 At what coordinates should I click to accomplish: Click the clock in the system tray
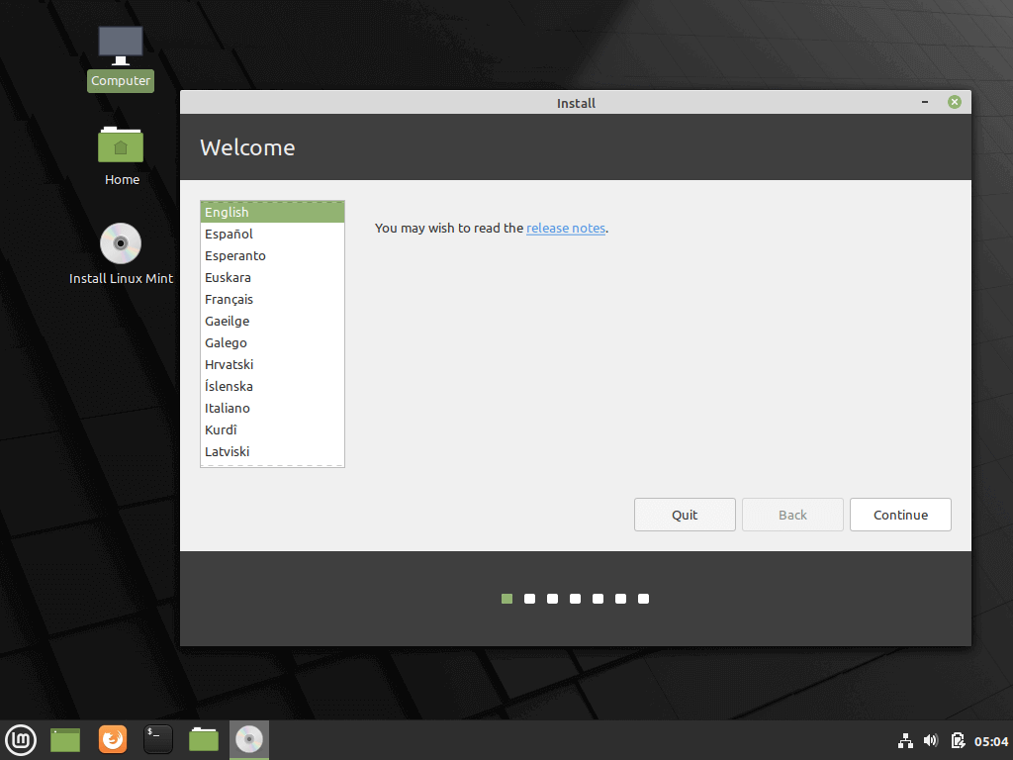tap(989, 740)
